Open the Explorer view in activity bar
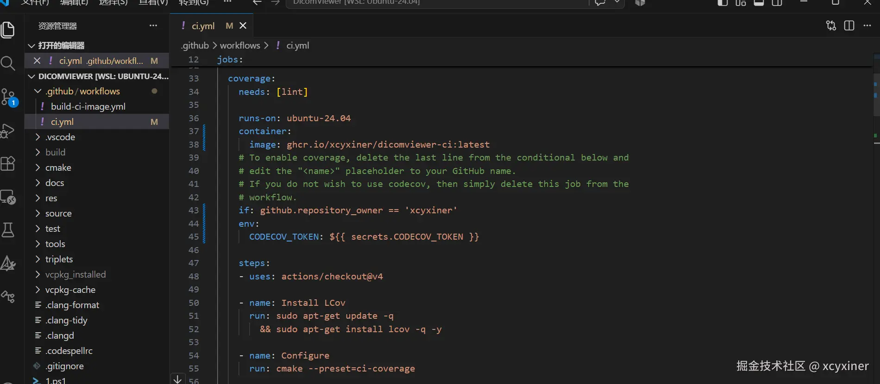Screen dimensions: 880x384 [8, 30]
